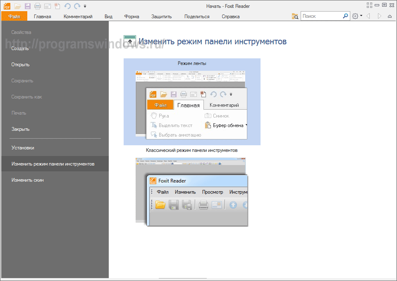Collapse the ribbon with the chevron icon
397x281 pixels.
(x=390, y=16)
